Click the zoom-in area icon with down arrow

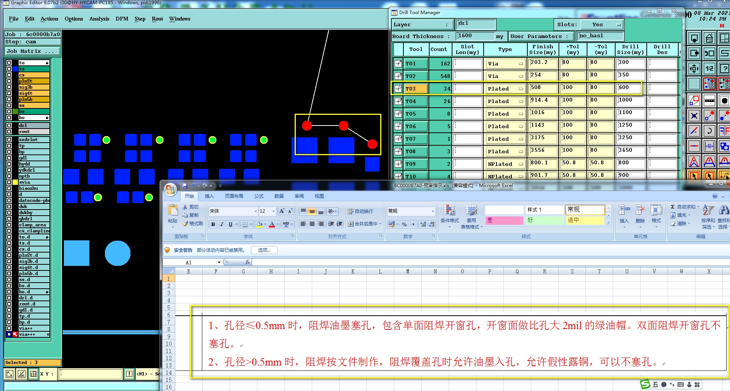pyautogui.click(x=694, y=38)
